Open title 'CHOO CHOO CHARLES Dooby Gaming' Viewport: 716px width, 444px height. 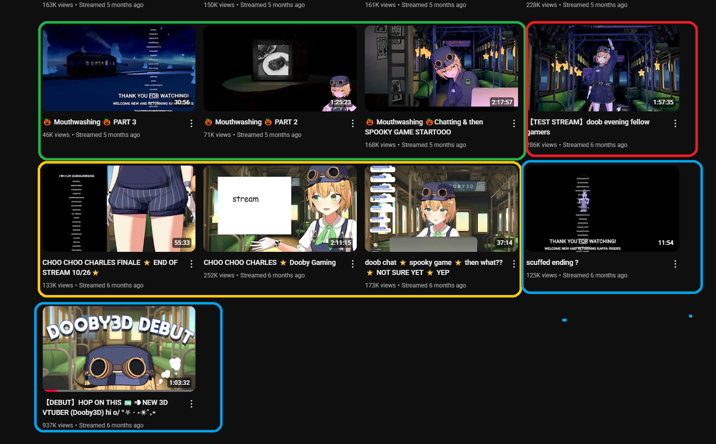[x=270, y=262]
